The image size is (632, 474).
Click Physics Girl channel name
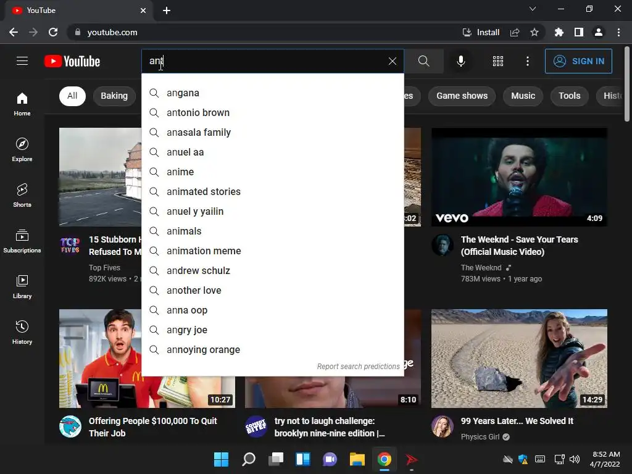pyautogui.click(x=480, y=437)
